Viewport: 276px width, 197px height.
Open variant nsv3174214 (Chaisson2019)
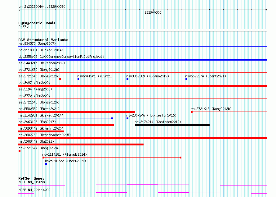click(x=158, y=122)
